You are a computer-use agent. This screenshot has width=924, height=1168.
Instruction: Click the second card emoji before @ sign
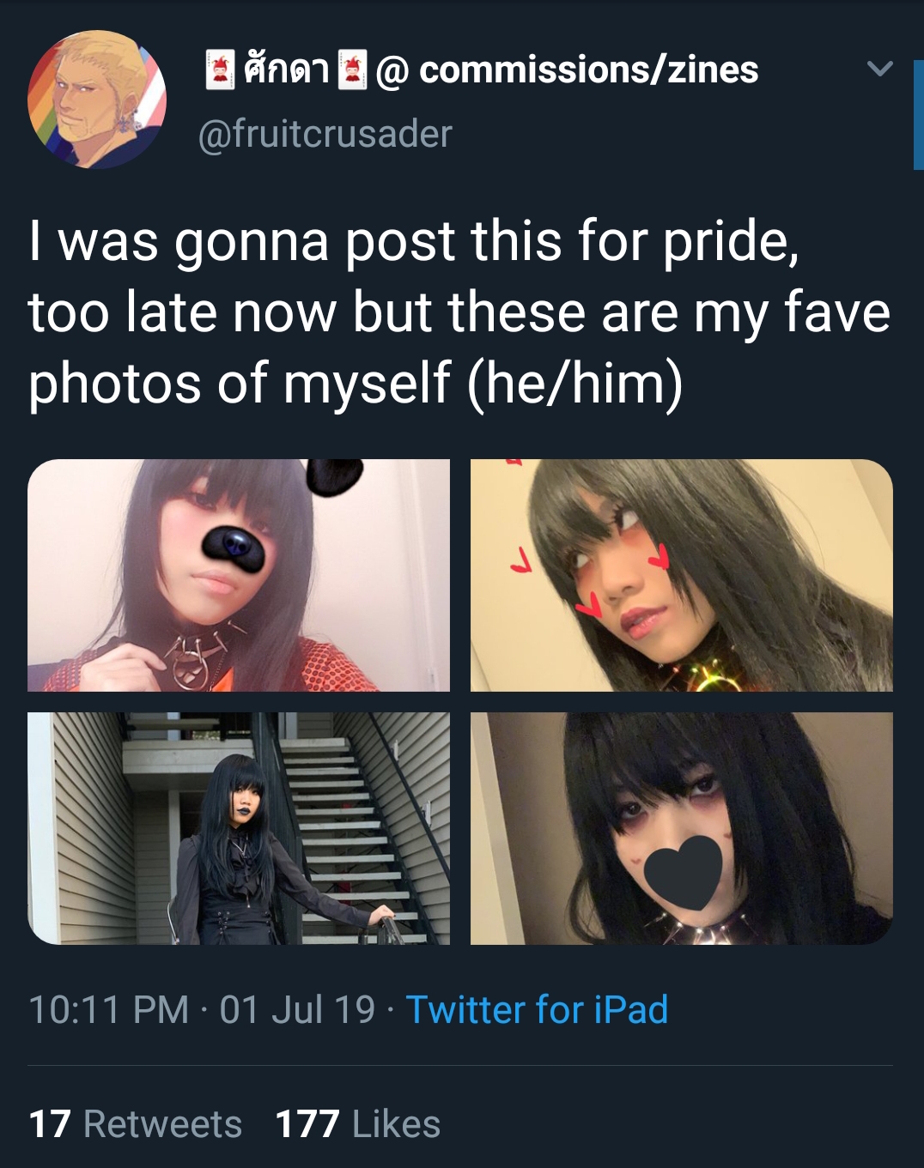[352, 70]
